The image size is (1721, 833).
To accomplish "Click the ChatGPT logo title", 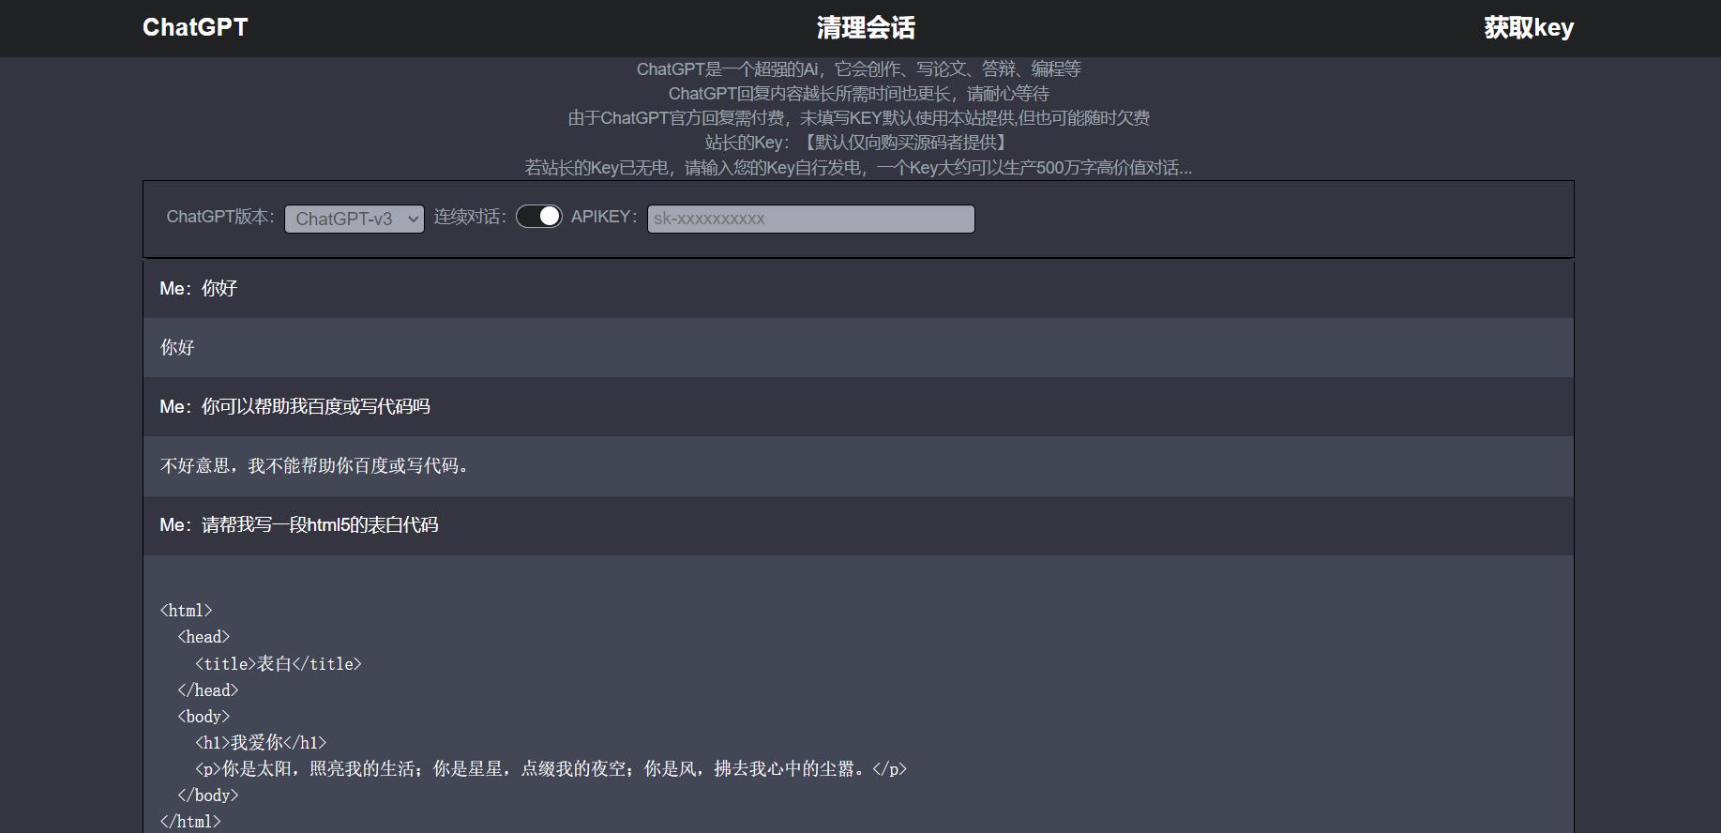I will coord(195,27).
